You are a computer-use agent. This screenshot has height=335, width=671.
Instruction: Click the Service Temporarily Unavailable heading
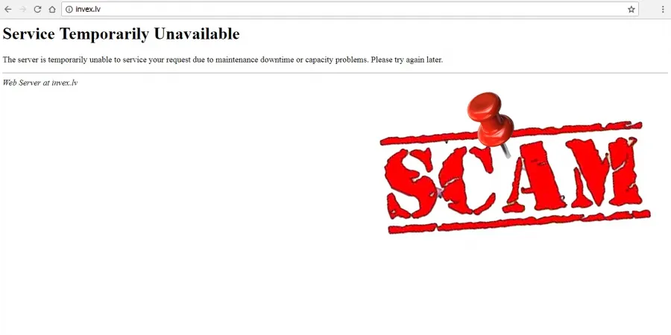[121, 33]
